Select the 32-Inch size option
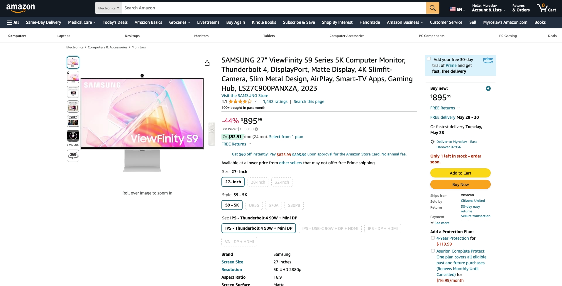Screen dimensions: 562x286 click(282, 182)
